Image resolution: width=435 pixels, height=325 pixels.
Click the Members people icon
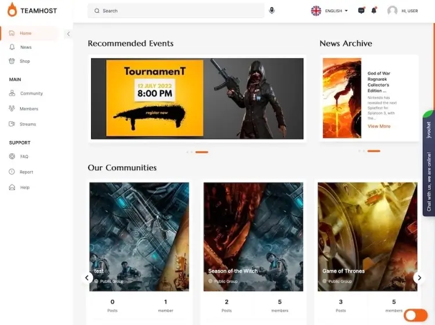click(12, 109)
